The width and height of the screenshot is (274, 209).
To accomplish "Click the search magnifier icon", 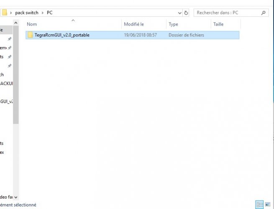I will (x=263, y=13).
